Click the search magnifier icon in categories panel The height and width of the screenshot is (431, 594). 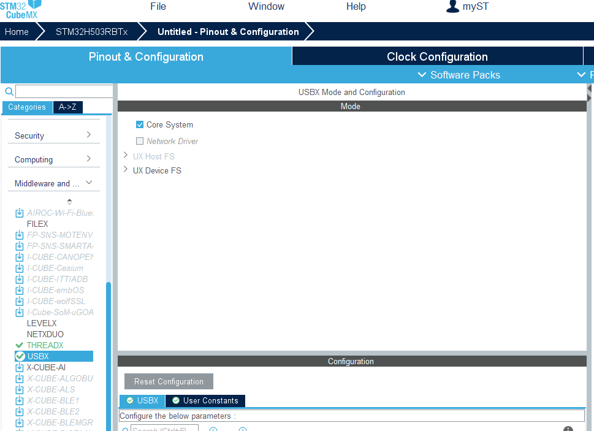pyautogui.click(x=9, y=91)
